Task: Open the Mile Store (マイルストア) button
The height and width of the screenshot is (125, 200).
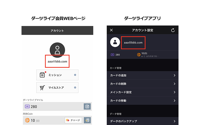Action: click(x=57, y=87)
